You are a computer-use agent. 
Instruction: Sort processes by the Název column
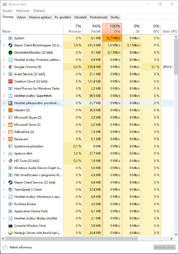[x=32, y=29]
